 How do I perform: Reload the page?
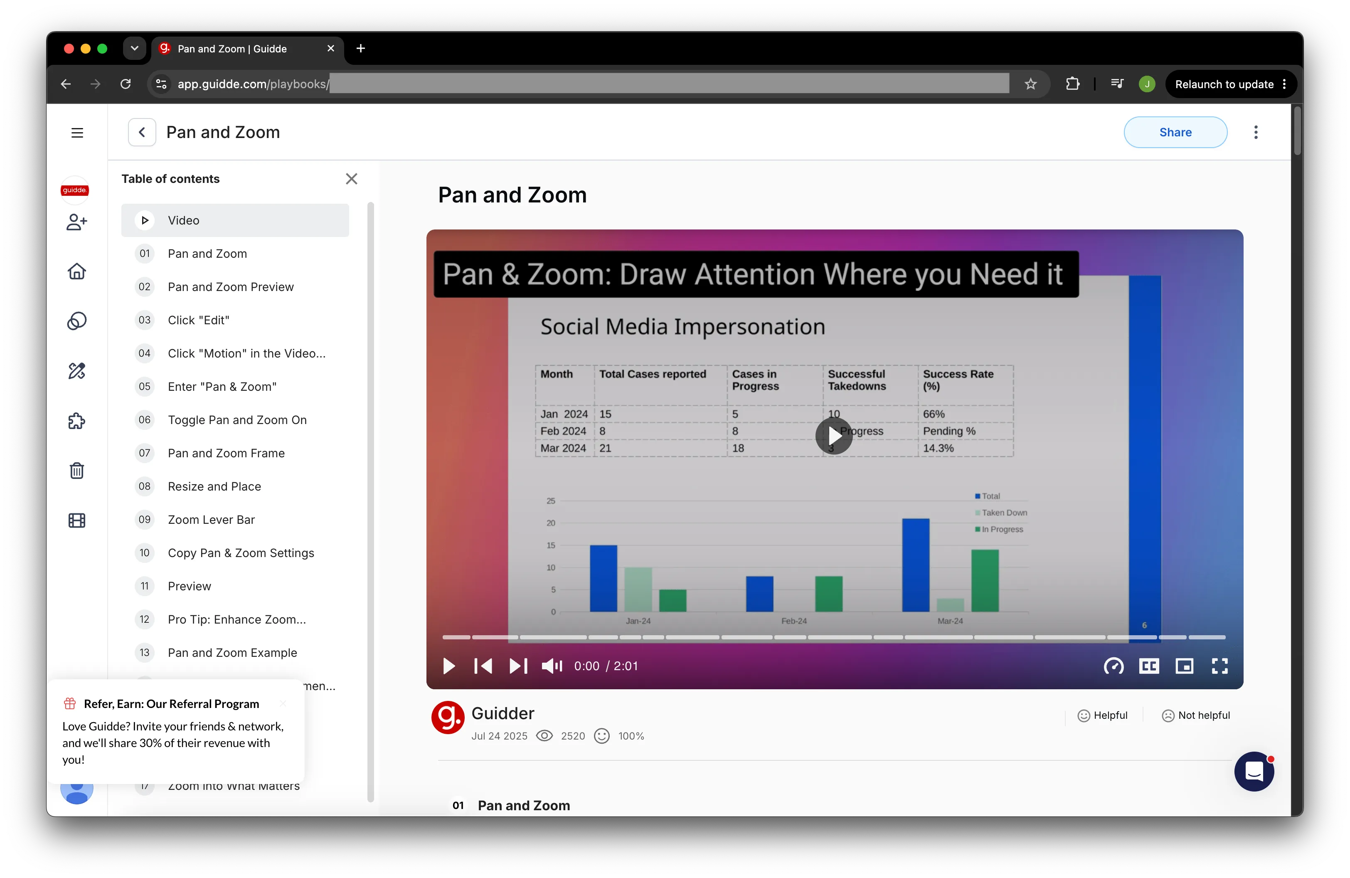[x=126, y=84]
